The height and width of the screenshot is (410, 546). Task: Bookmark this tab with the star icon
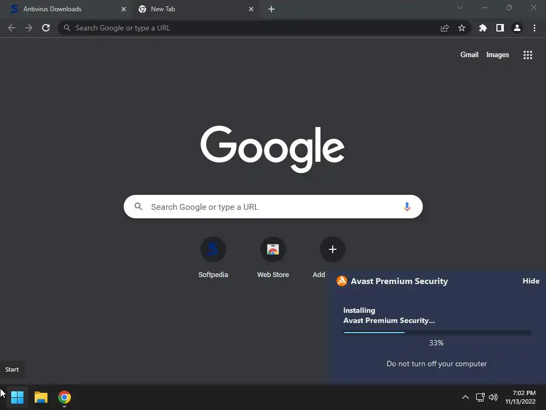point(462,28)
